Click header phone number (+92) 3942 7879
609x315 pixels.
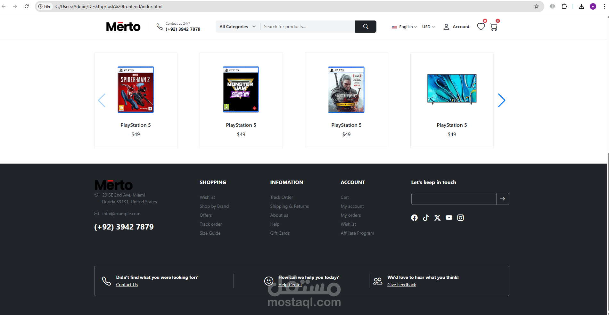click(x=183, y=29)
